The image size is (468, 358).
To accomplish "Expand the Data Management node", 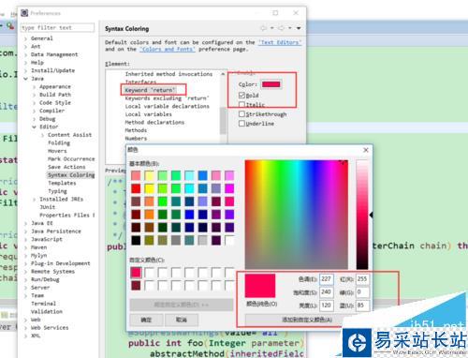I will [26, 54].
